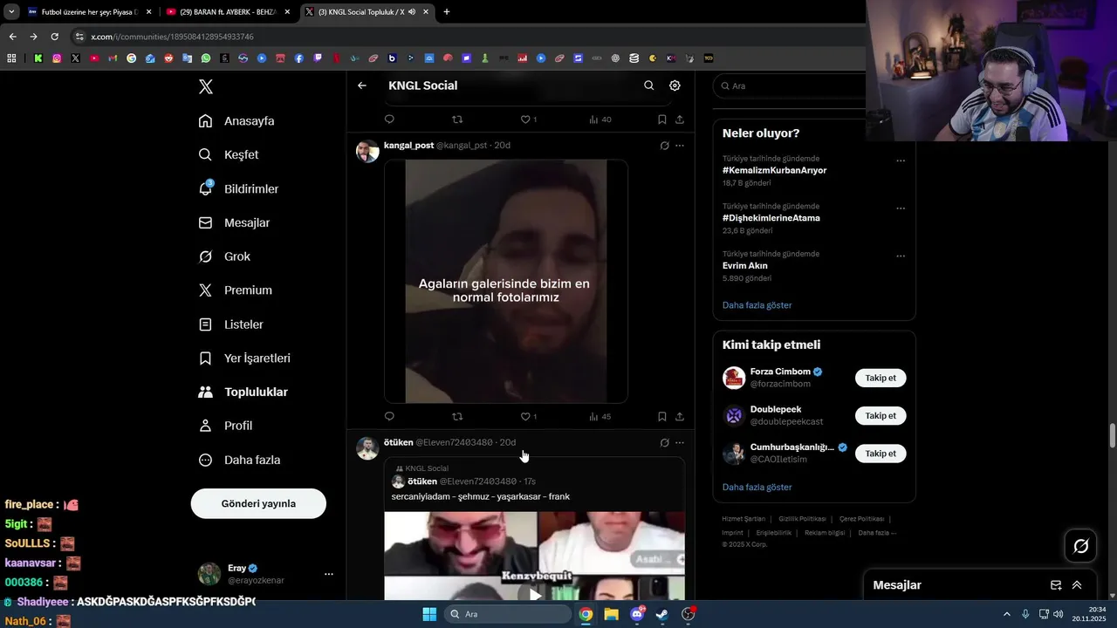This screenshot has width=1117, height=628.
Task: Open Eray account menu dots
Action: tap(329, 574)
